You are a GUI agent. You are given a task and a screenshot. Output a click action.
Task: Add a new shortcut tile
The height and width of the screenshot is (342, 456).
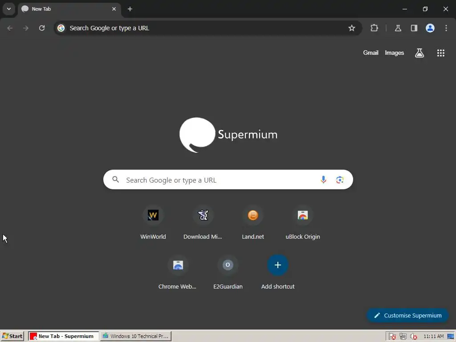(278, 273)
